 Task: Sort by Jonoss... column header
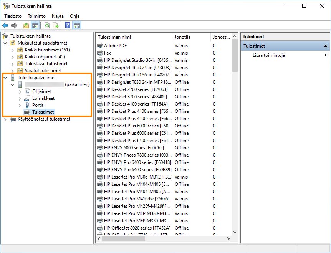pos(221,37)
